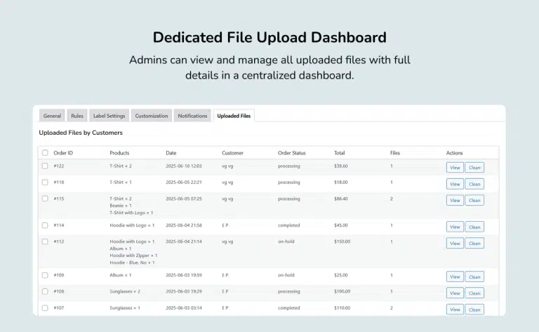This screenshot has width=539, height=332.
Task: Click Clean for order #114
Action: (474, 227)
